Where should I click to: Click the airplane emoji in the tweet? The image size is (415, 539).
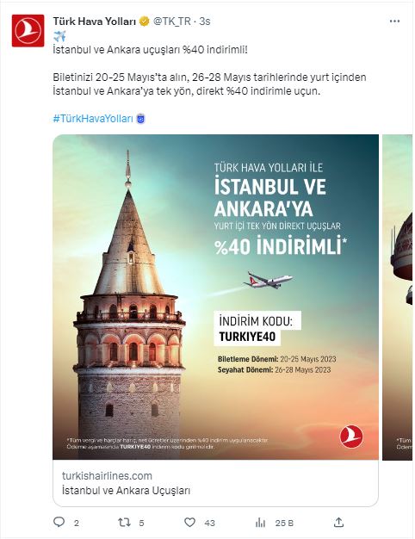59,36
